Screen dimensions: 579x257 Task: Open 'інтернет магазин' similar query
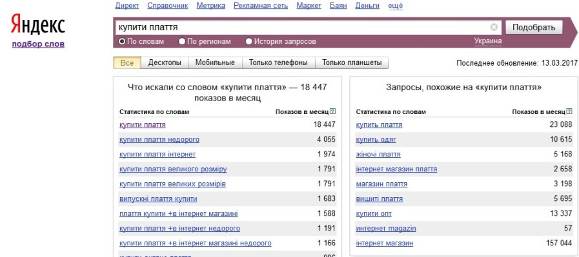point(385,243)
